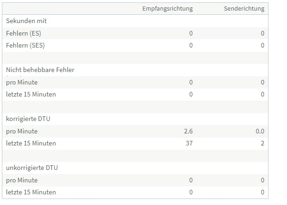Select the 'unkorrigierte DTU' section heading
Screen dimensions: 287x205
tap(31, 168)
